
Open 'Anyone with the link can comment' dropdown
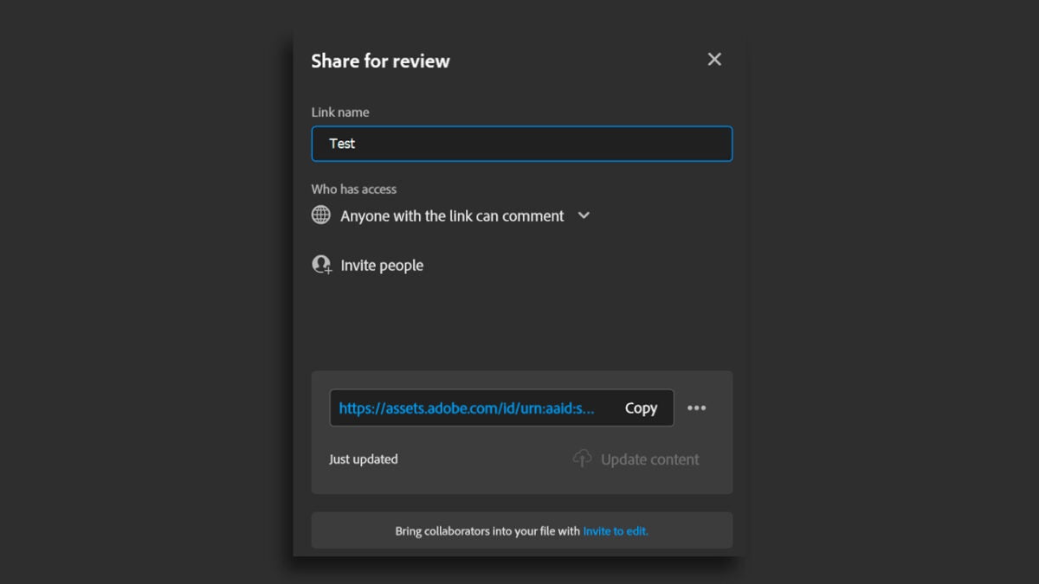tap(452, 216)
